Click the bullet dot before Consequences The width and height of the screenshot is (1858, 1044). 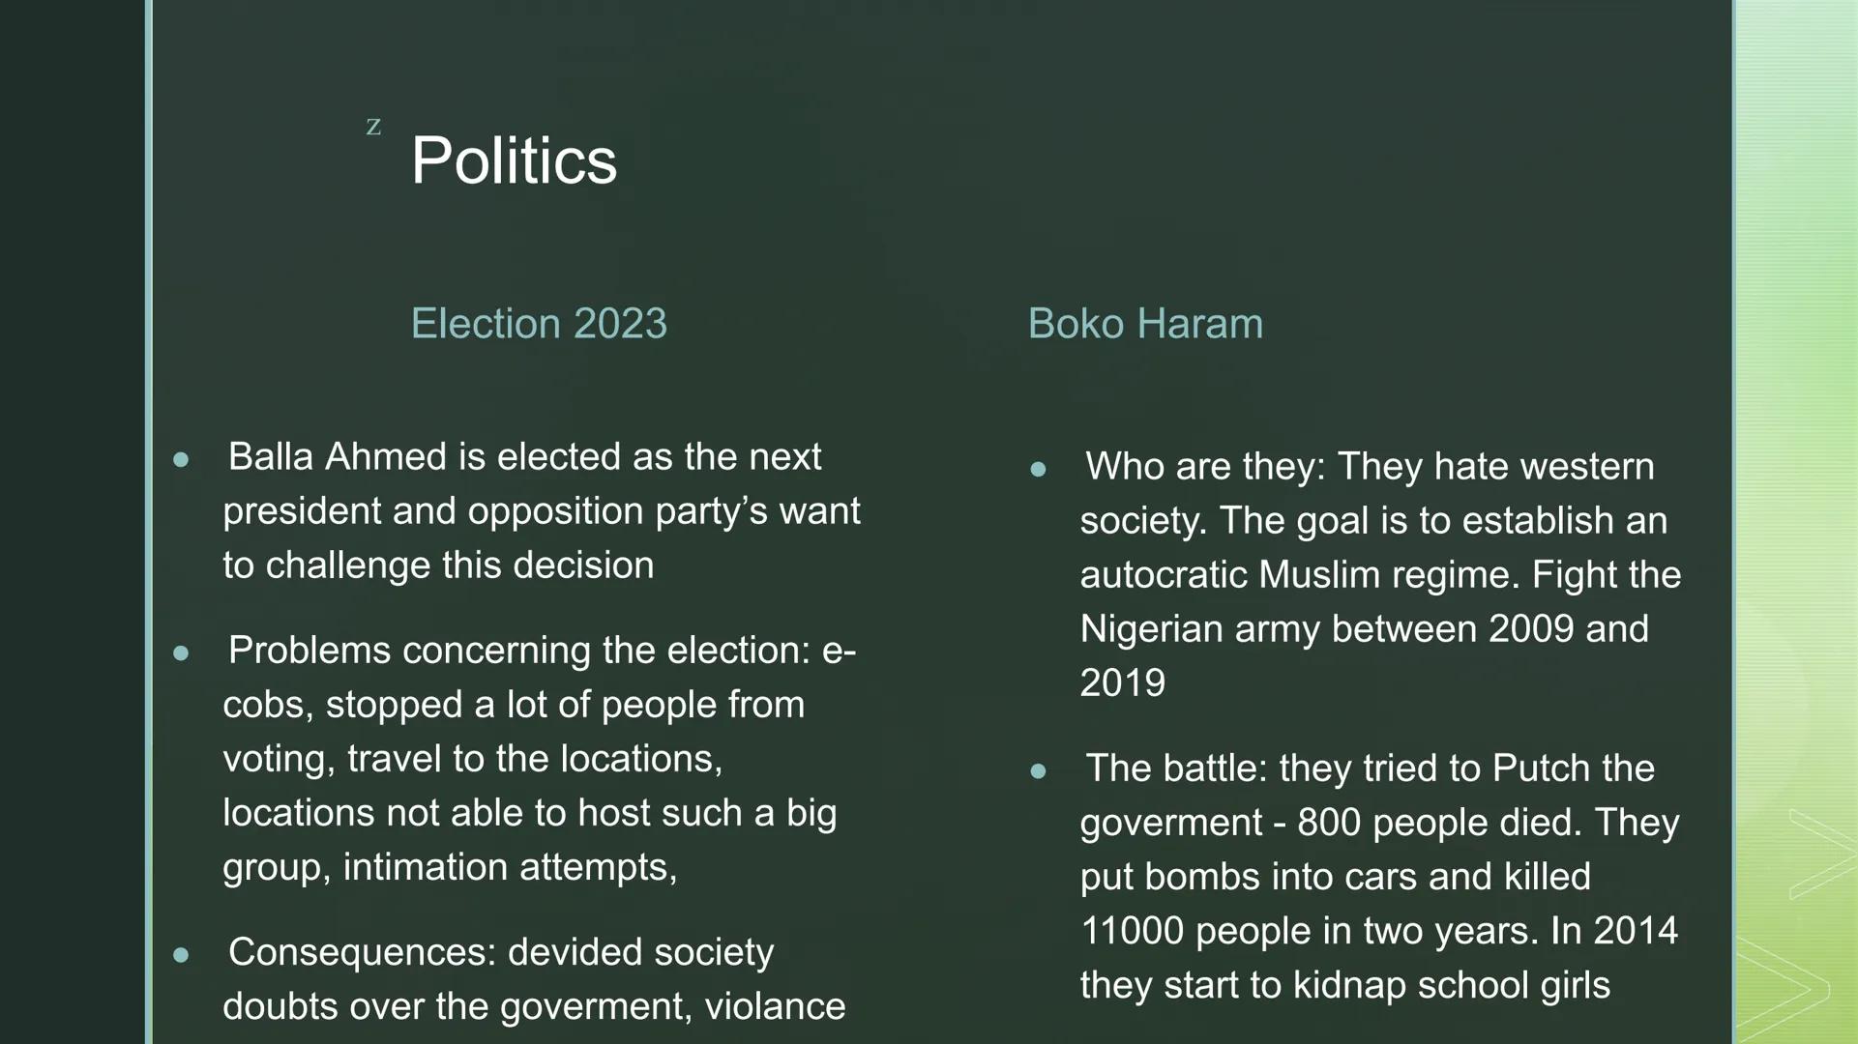click(181, 955)
